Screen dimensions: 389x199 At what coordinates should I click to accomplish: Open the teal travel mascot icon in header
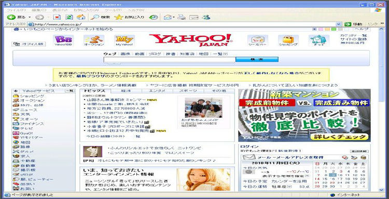point(319,40)
